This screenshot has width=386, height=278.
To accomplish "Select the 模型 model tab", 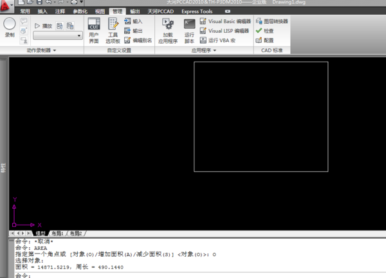I will (x=41, y=233).
